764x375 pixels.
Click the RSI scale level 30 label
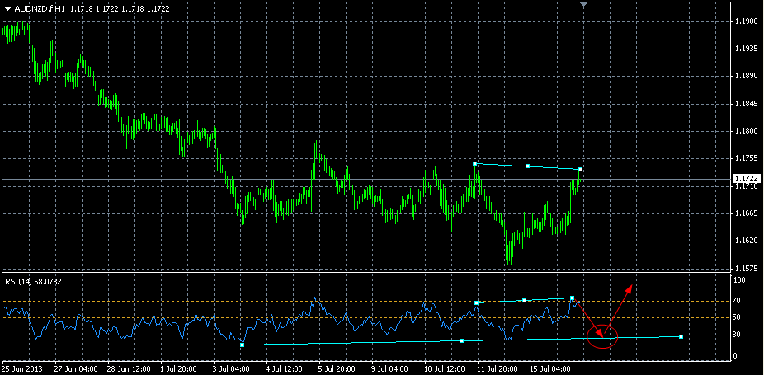click(738, 335)
